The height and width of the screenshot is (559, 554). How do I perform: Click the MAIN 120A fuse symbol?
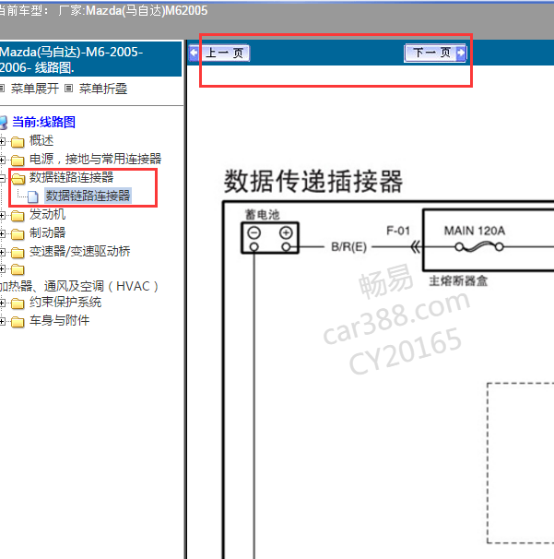click(x=479, y=246)
